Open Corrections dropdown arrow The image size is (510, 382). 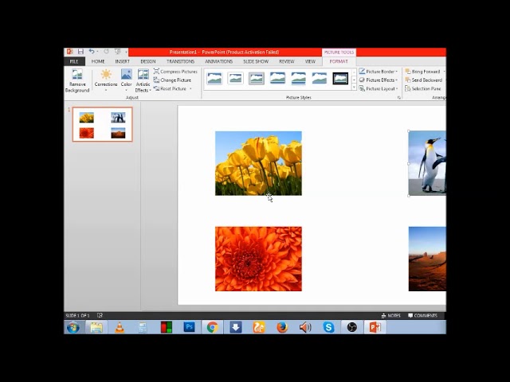pos(106,90)
